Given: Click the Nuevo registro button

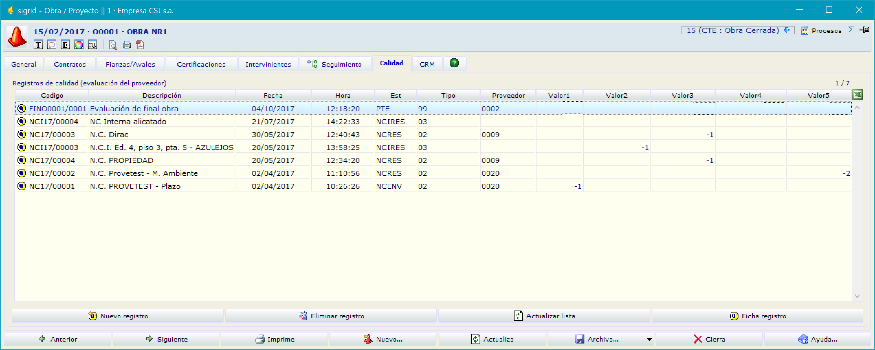Looking at the screenshot, I should tap(118, 316).
